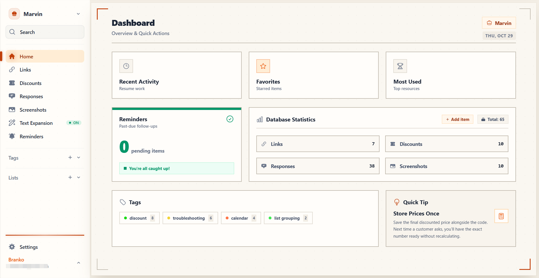
Task: Open the Screenshots statistics row
Action: (x=447, y=166)
